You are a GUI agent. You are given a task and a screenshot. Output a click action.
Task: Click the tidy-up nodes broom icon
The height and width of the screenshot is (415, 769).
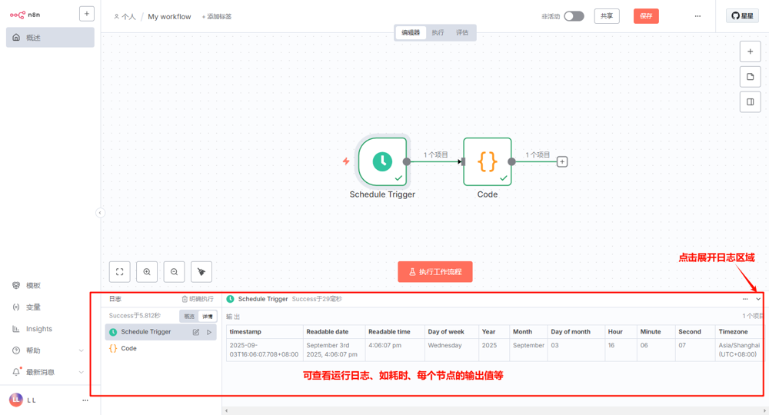pyautogui.click(x=201, y=271)
